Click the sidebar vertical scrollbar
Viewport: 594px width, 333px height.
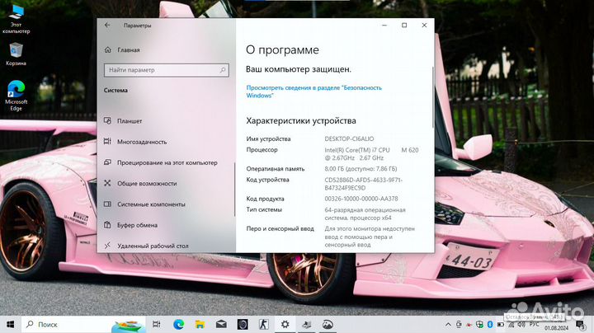[235, 190]
